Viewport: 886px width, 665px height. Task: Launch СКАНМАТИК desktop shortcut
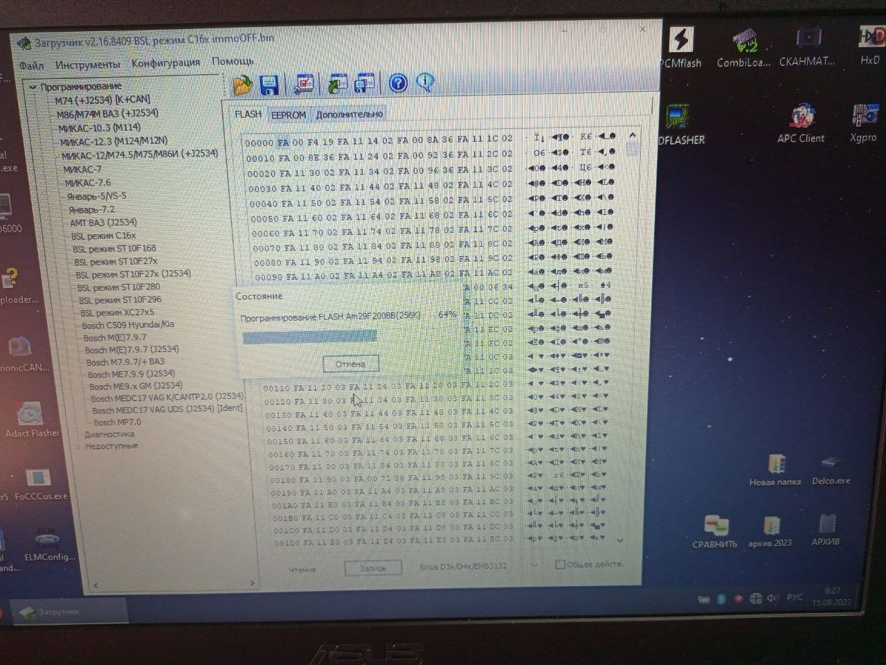click(x=807, y=47)
